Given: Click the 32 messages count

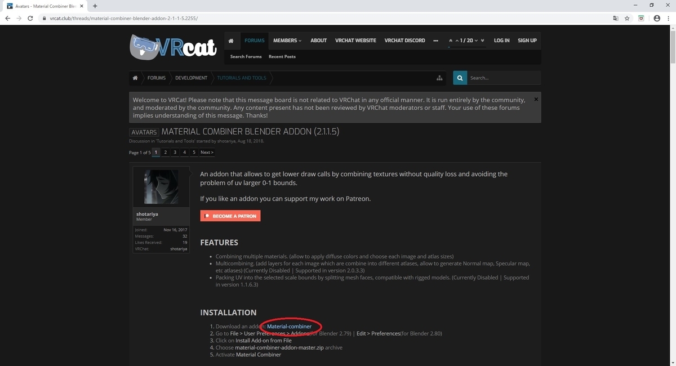Looking at the screenshot, I should [x=185, y=236].
